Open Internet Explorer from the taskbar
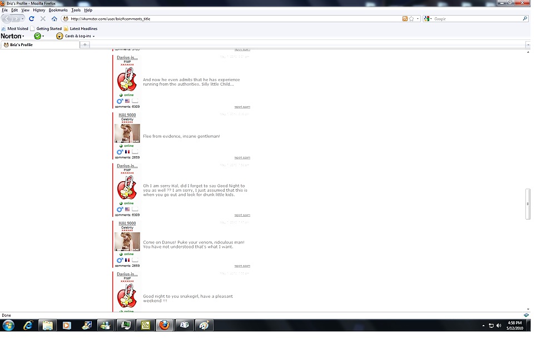The image size is (556, 364). click(x=28, y=326)
